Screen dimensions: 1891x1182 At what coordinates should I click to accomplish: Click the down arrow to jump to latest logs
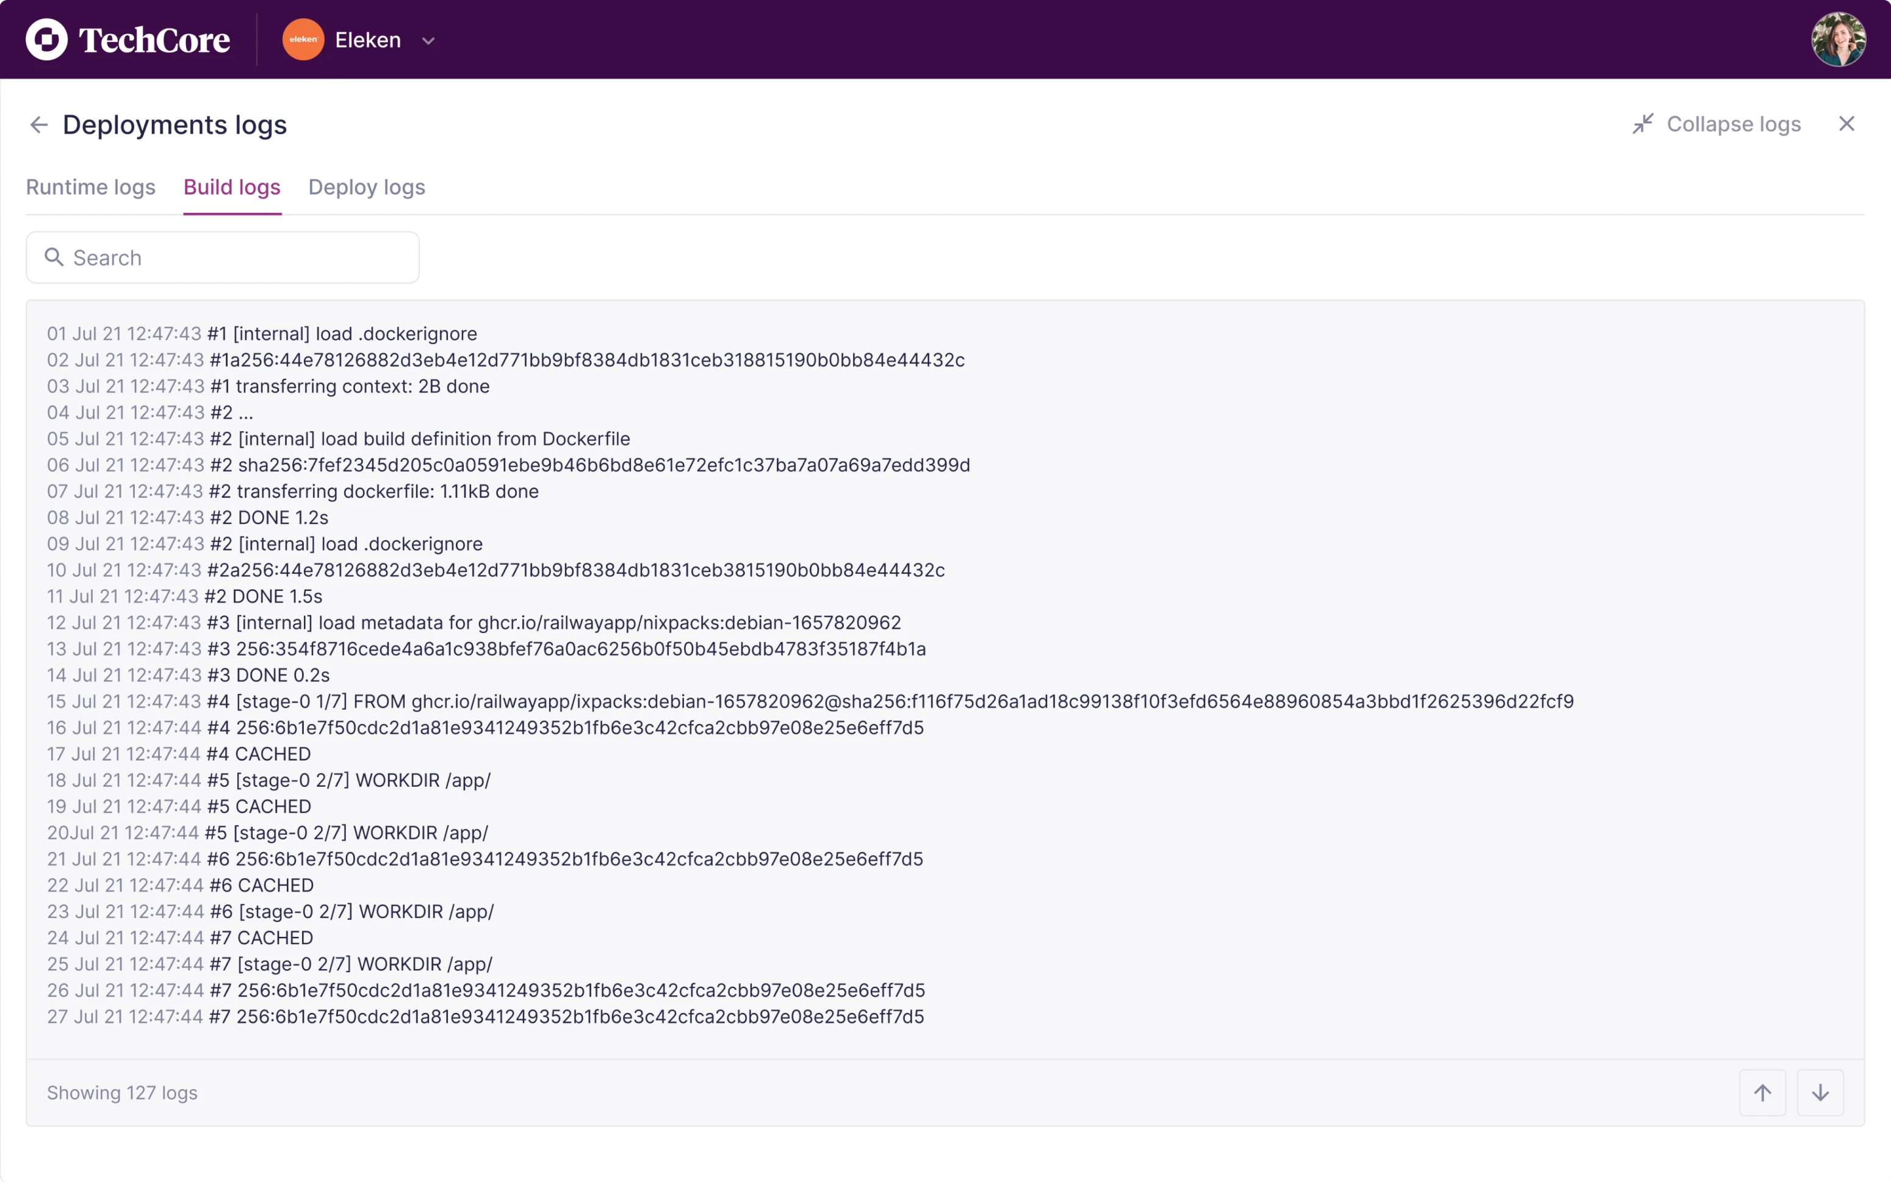click(1820, 1092)
